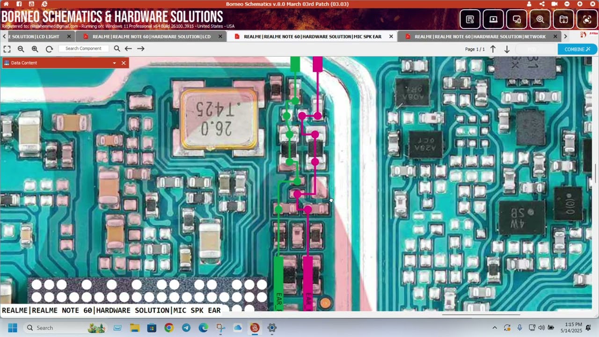Image resolution: width=599 pixels, height=337 pixels.
Task: Close the NETWORK tab
Action: 555,37
